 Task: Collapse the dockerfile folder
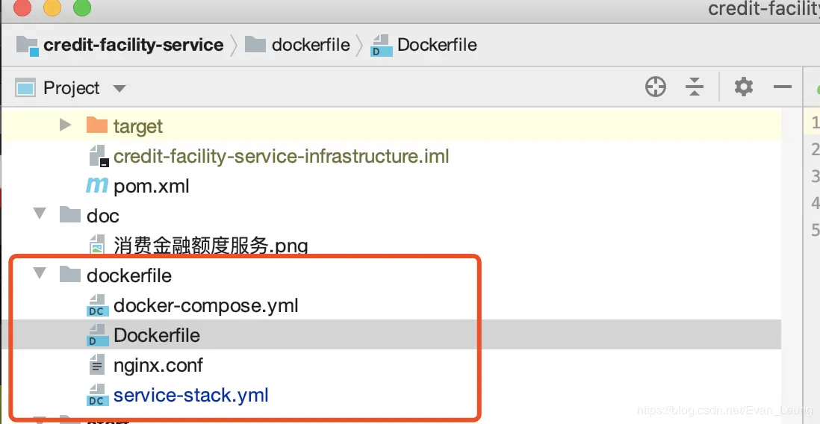40,275
